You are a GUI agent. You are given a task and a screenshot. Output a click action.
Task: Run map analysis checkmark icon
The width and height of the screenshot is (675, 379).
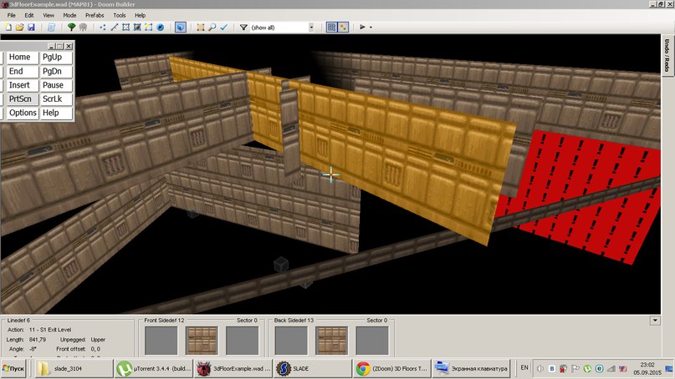click(224, 27)
